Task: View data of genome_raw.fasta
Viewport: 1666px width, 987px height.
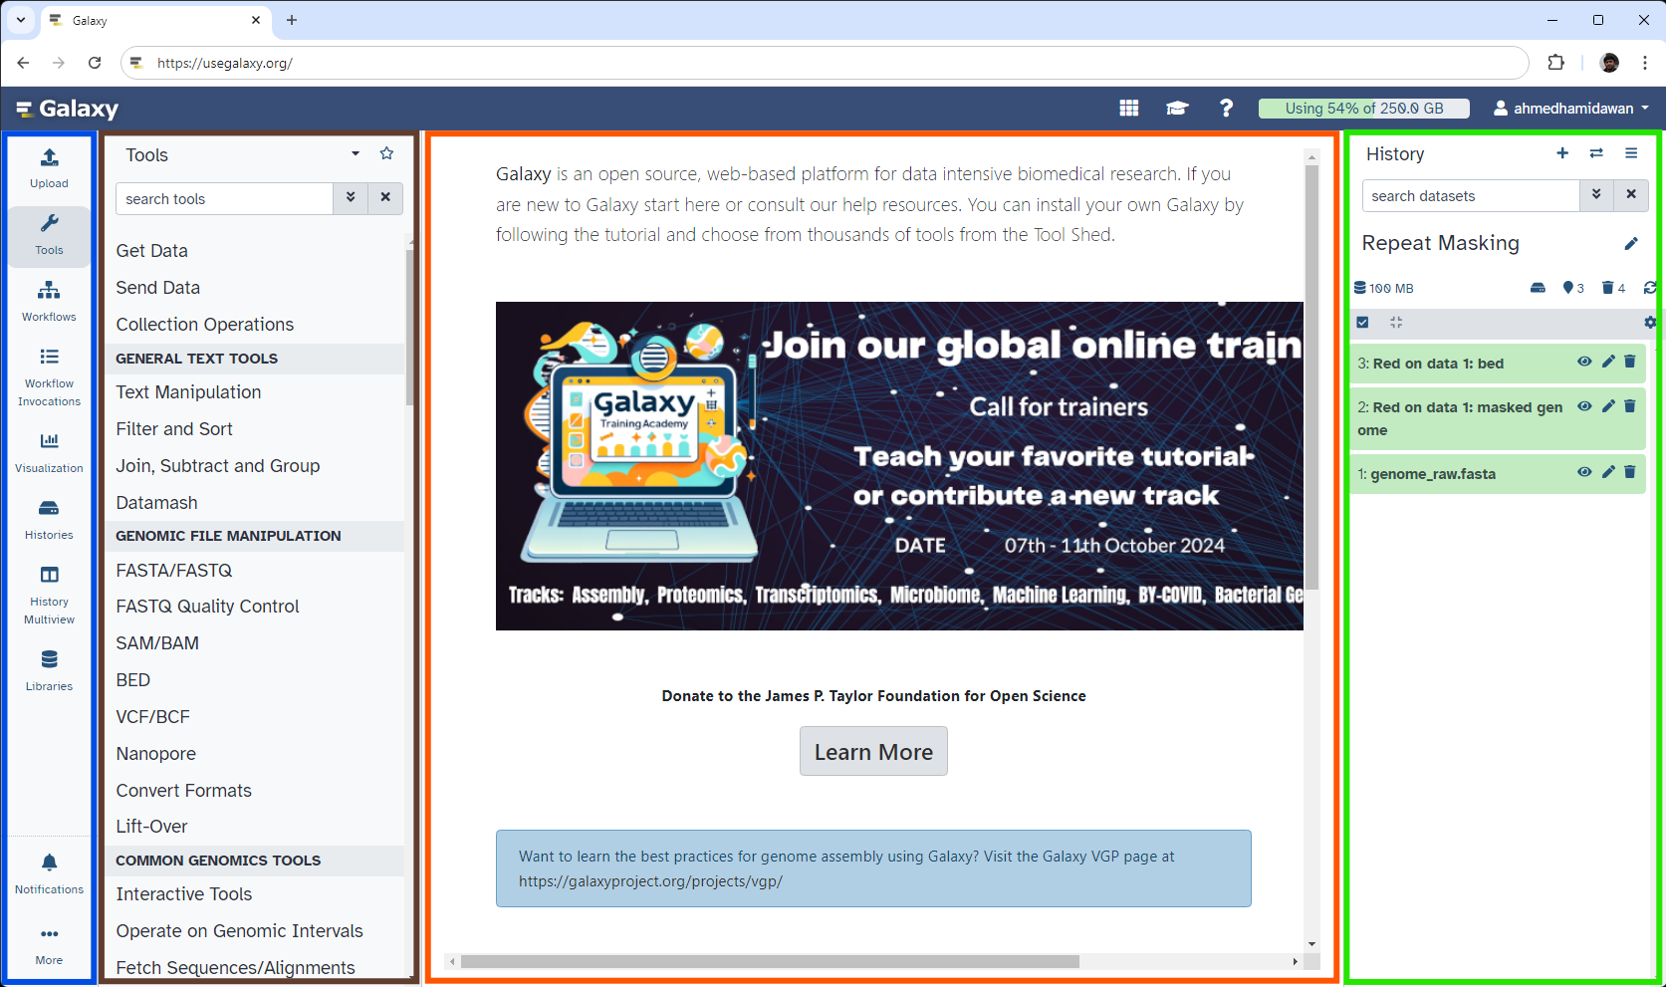Action: [x=1584, y=471]
